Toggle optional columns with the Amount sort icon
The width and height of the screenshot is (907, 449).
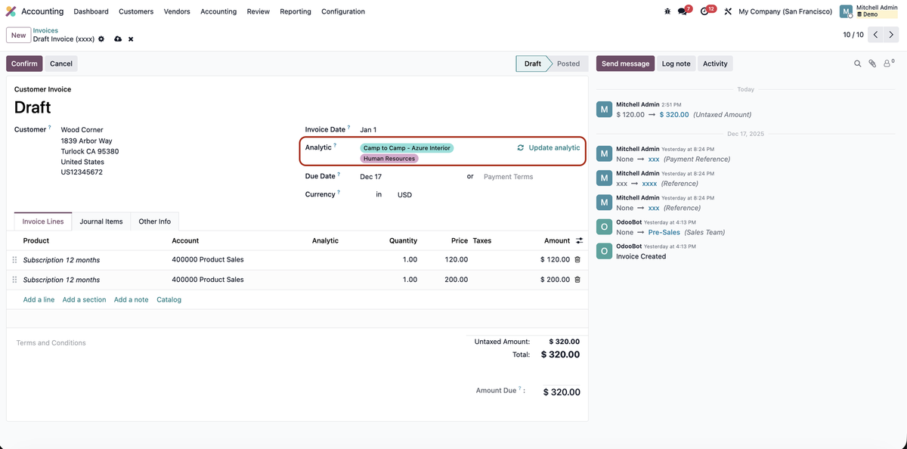579,240
